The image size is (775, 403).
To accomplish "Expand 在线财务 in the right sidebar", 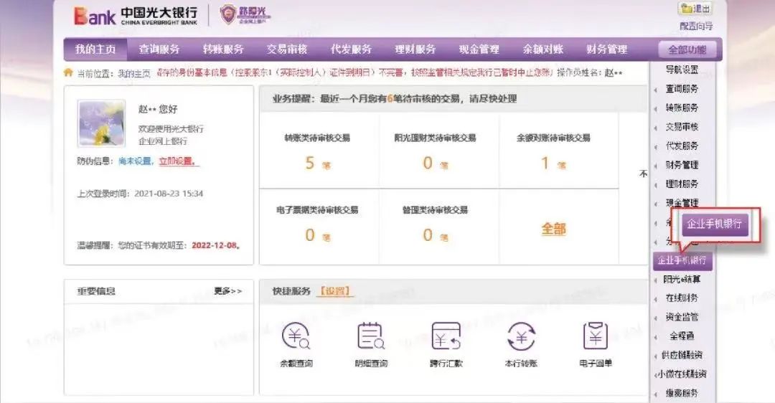I will pyautogui.click(x=682, y=298).
